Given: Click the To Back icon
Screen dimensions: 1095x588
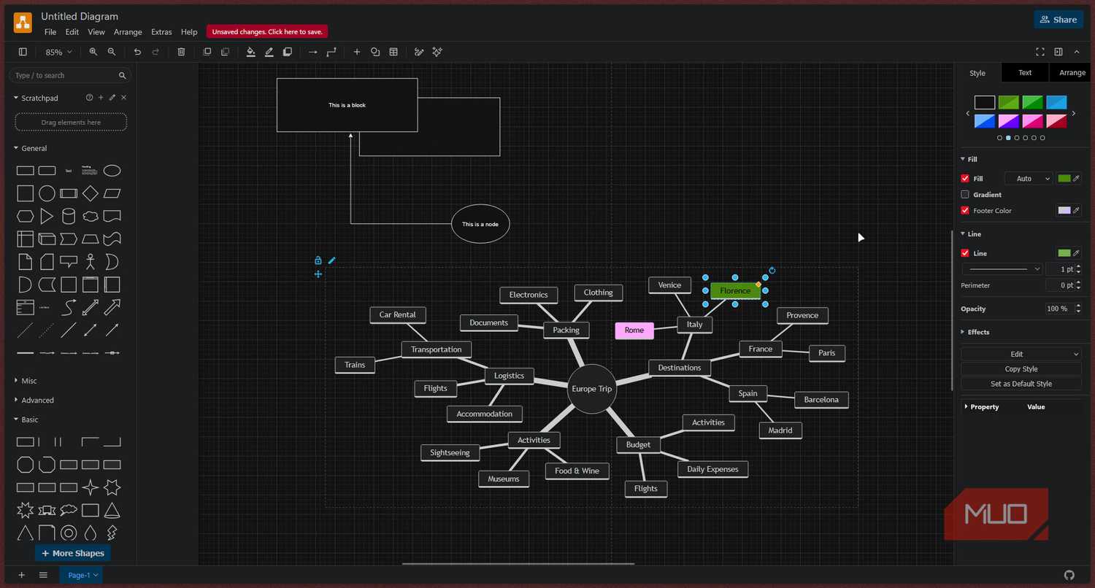Looking at the screenshot, I should click(225, 52).
